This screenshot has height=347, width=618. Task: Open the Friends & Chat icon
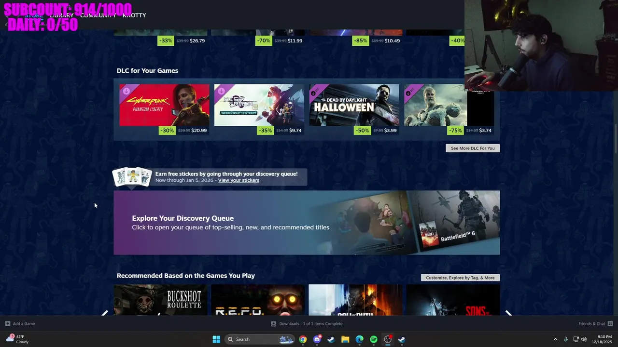pos(610,324)
